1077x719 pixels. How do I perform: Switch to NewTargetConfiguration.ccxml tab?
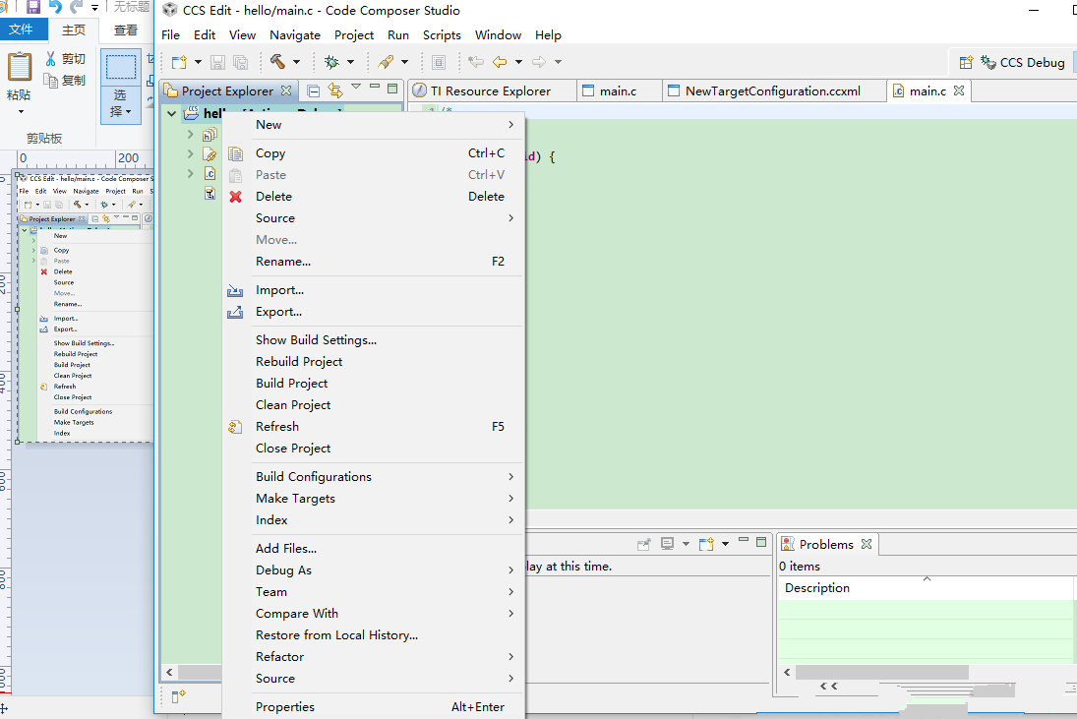click(x=773, y=91)
